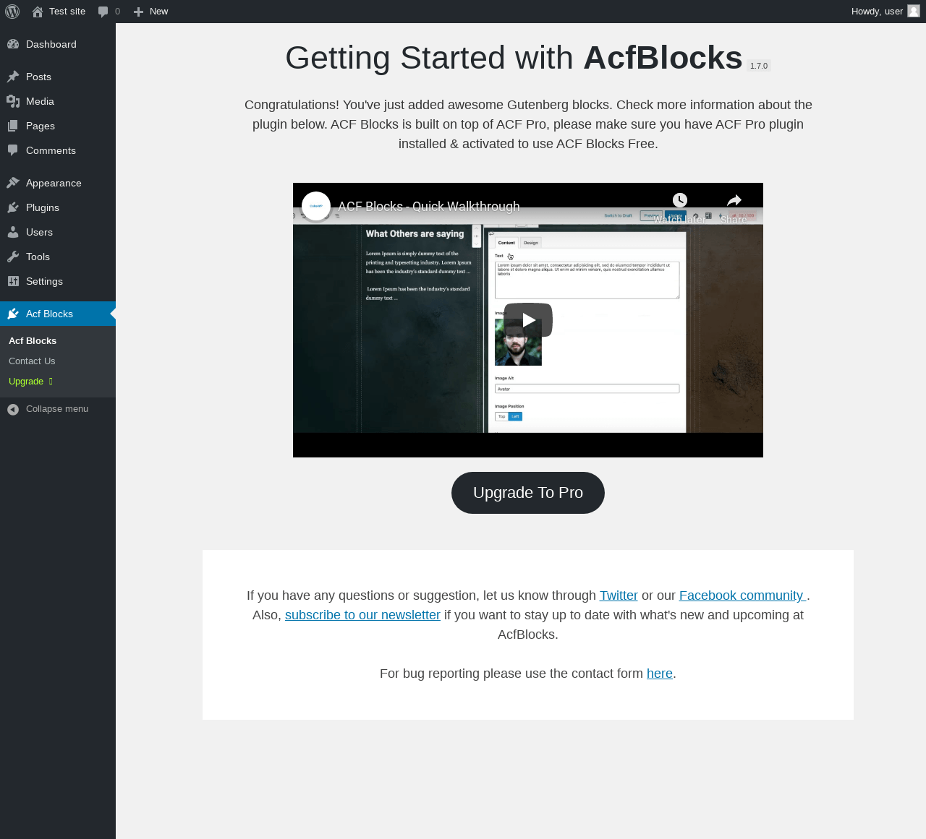This screenshot has height=839, width=926.
Task: Open the Appearance menu label
Action: pos(54,183)
